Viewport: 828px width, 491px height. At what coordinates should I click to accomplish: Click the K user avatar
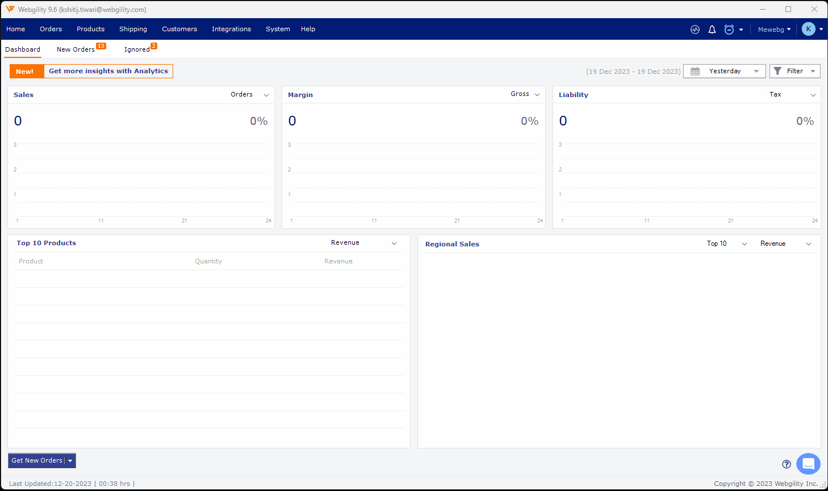809,29
